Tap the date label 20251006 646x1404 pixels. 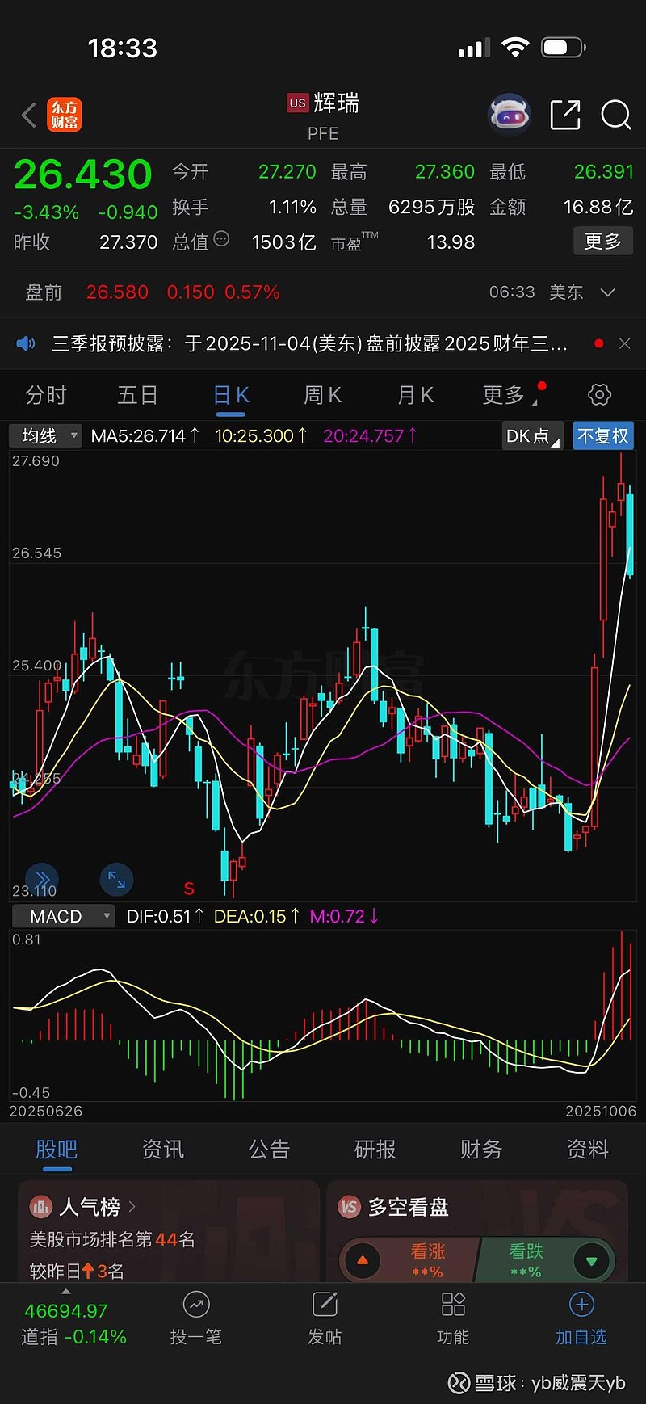(601, 1111)
